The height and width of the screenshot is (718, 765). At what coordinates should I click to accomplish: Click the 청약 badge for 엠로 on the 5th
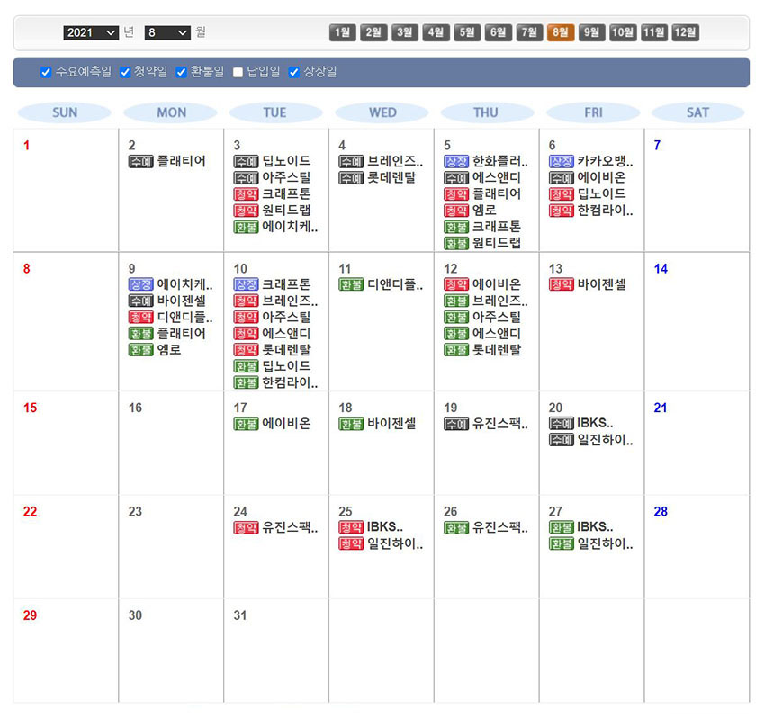point(456,211)
